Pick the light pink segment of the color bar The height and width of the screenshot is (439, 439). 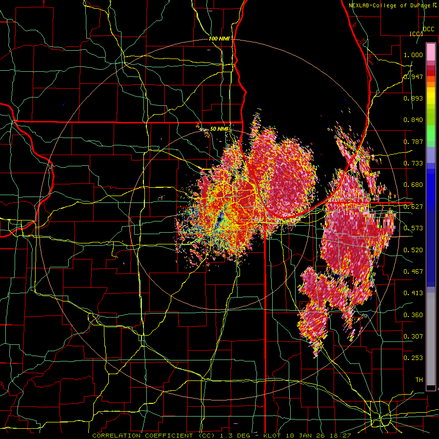tap(431, 52)
